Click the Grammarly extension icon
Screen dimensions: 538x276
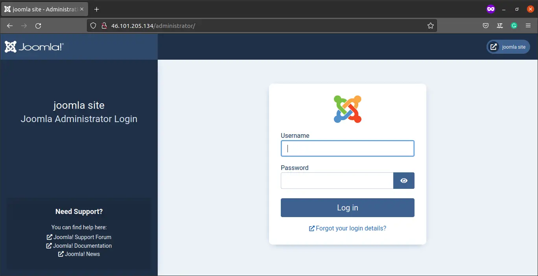coord(514,26)
